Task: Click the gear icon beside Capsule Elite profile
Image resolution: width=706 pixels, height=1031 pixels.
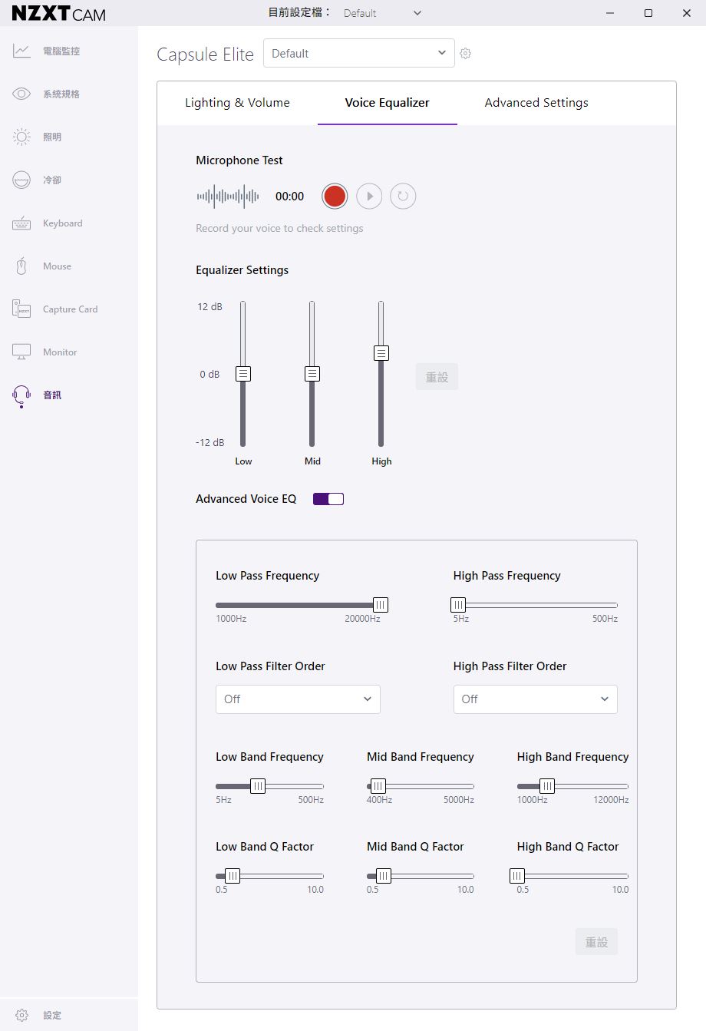Action: tap(465, 54)
